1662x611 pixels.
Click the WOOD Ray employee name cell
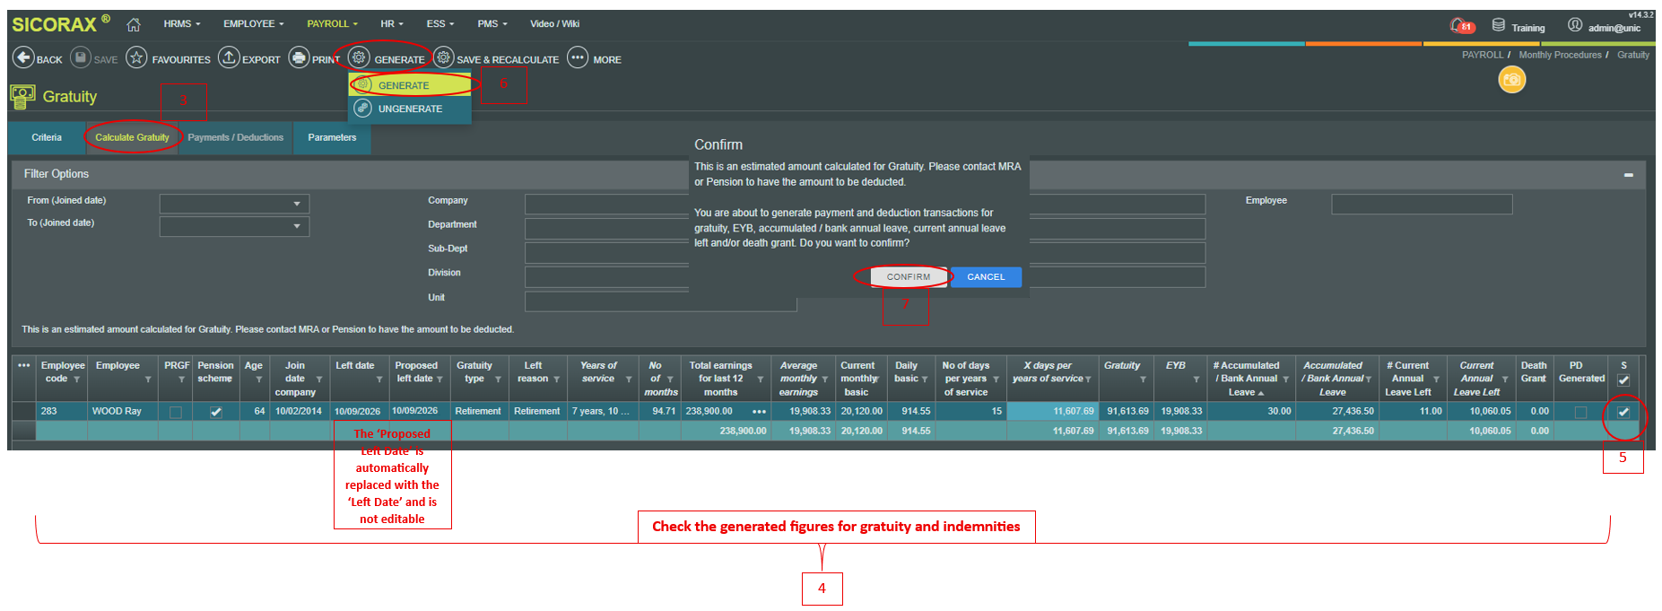pos(122,411)
